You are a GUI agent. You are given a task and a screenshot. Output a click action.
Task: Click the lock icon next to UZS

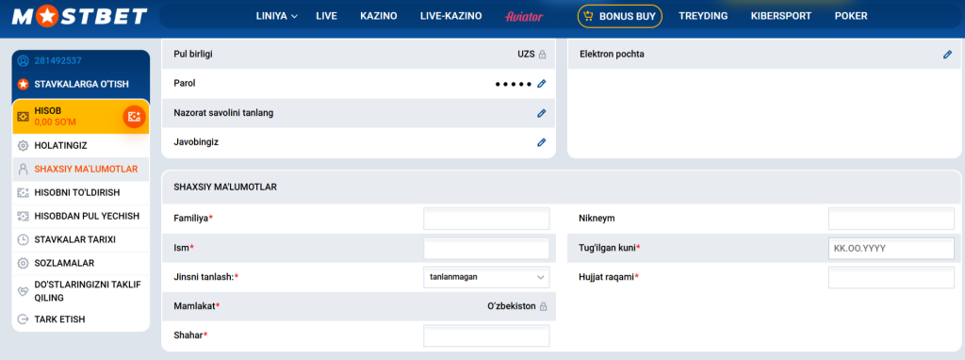tap(542, 54)
